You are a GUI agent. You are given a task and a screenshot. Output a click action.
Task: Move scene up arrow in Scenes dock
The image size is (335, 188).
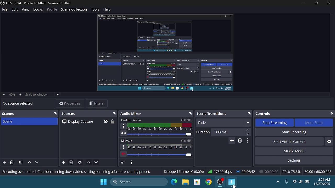[29, 162]
